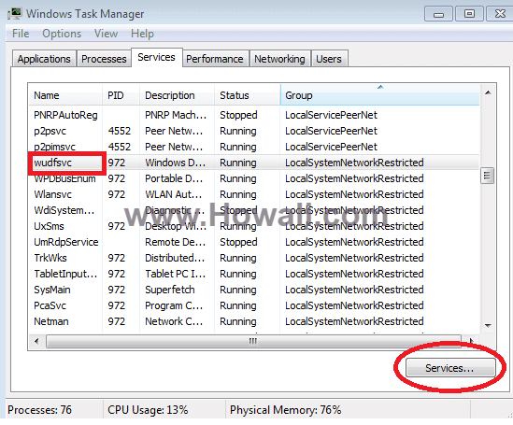
Task: Maximize the Task Manager window
Action: tap(469, 14)
